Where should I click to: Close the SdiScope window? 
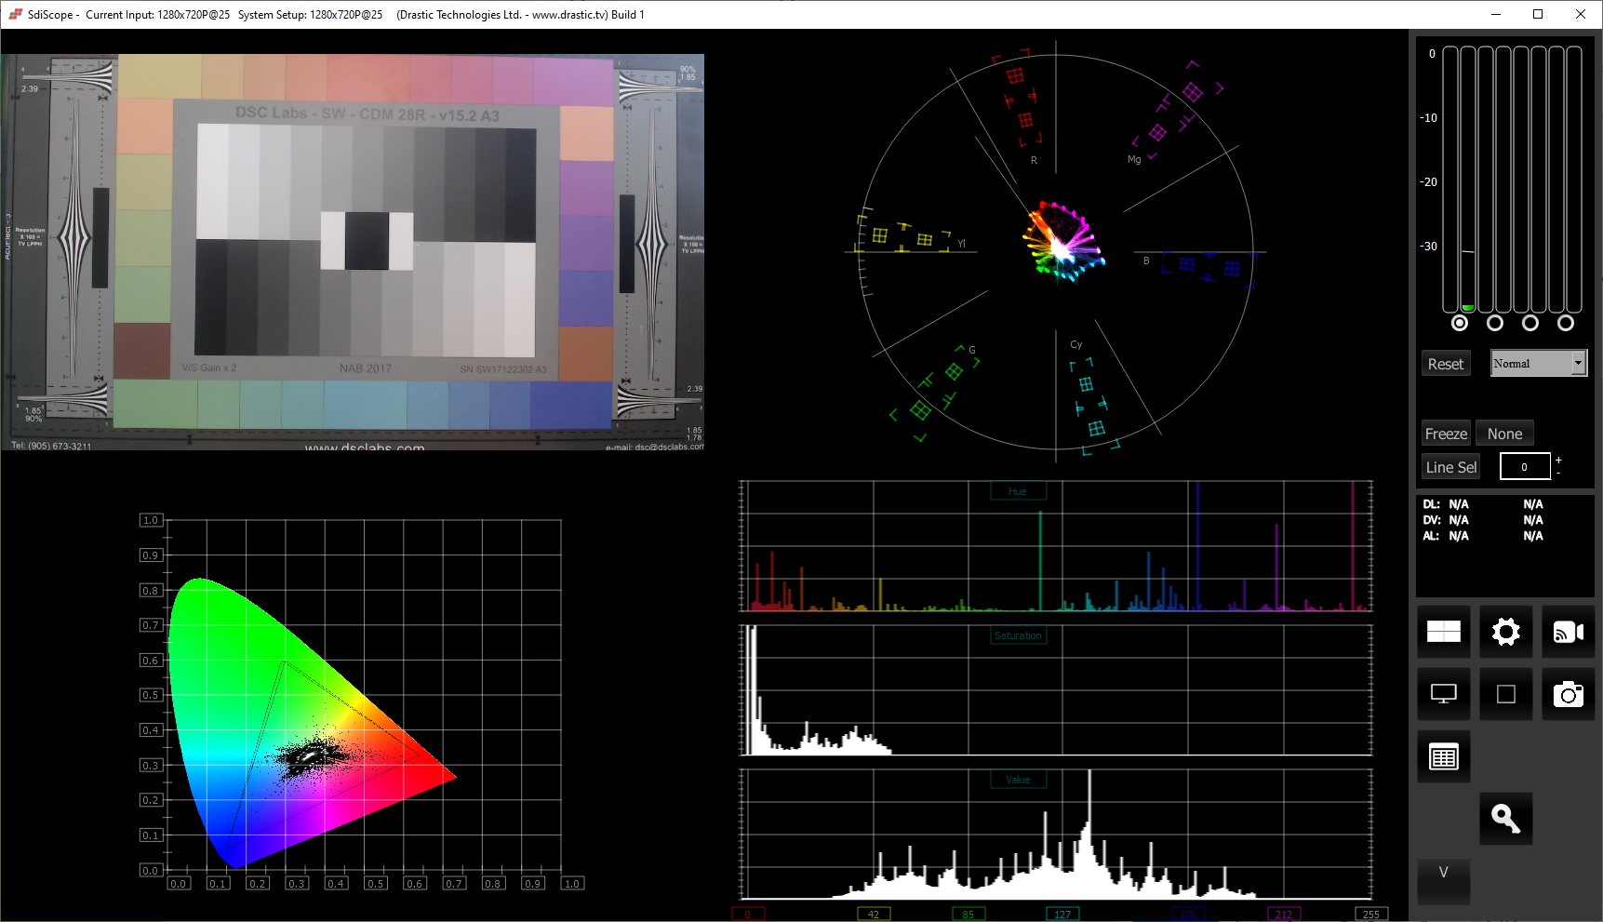[x=1581, y=14]
